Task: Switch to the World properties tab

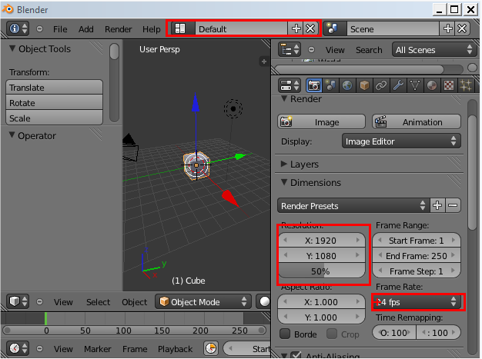Action: tap(347, 85)
